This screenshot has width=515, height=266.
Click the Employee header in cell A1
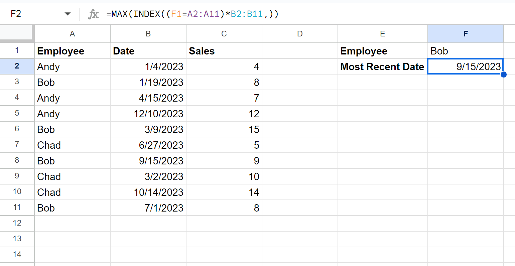click(x=72, y=51)
